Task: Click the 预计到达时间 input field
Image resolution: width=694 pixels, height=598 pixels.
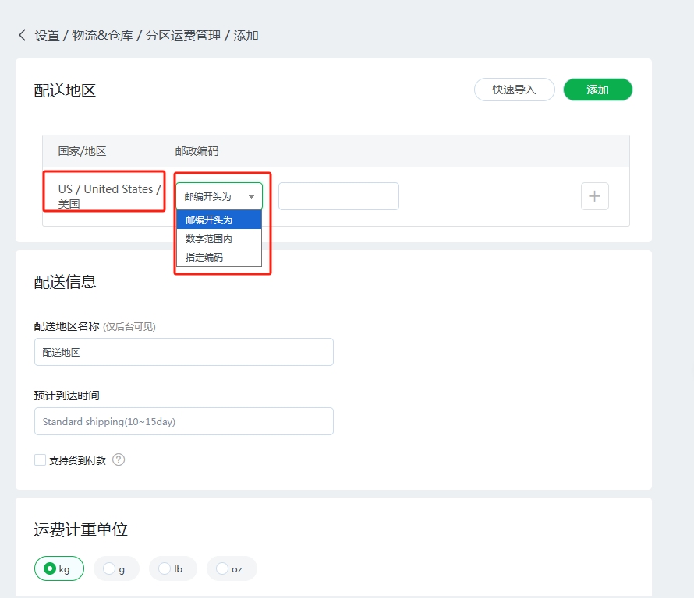Action: pyautogui.click(x=183, y=421)
